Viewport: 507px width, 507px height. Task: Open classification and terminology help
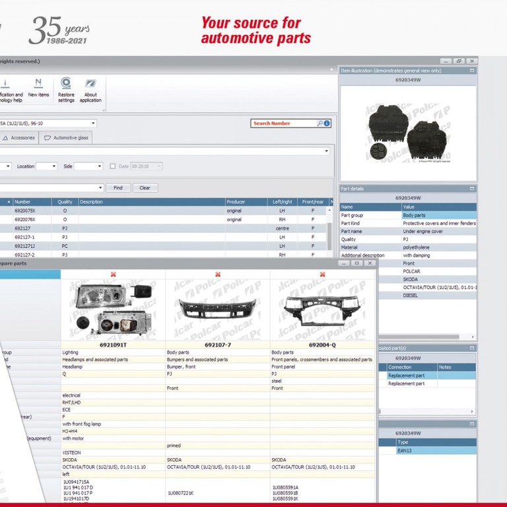[x=11, y=90]
